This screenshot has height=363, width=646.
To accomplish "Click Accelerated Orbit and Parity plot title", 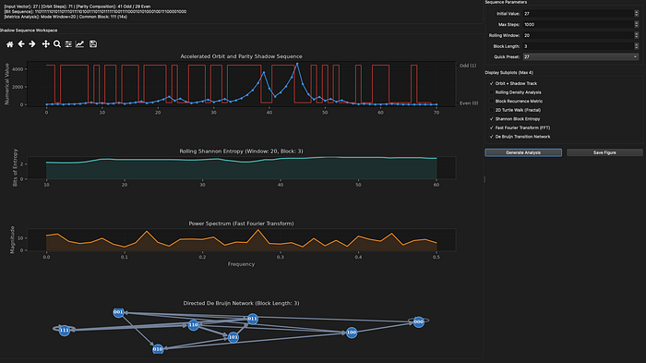I will tap(241, 56).
